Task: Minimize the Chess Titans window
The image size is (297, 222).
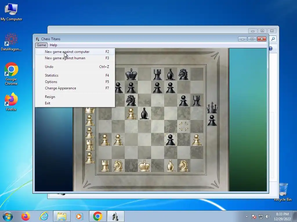Action: pos(243,39)
